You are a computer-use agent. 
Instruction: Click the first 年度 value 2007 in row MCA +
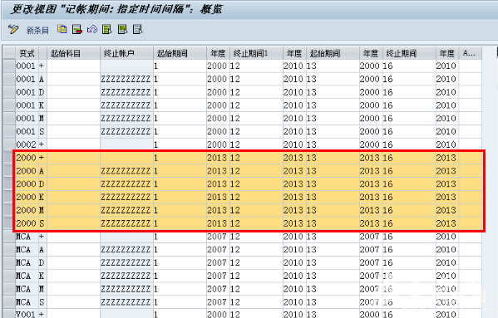coord(218,237)
